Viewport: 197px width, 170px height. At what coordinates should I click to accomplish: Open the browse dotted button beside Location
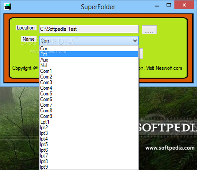point(149,30)
